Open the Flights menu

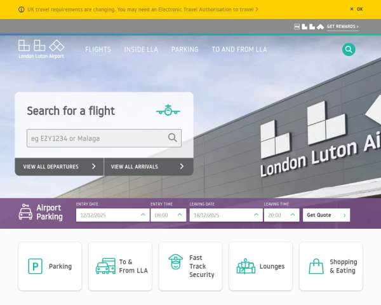click(98, 50)
